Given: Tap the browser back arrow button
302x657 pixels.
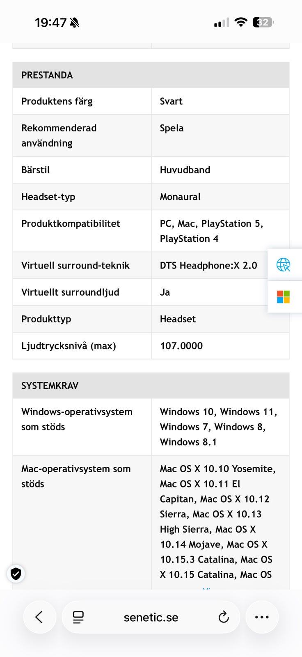Looking at the screenshot, I should click(39, 617).
